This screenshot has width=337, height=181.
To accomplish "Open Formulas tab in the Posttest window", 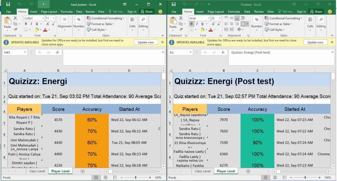I will point(234,12).
